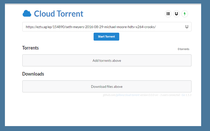
Task: Click magnet icon inside the URL field
Action: pos(187,27)
